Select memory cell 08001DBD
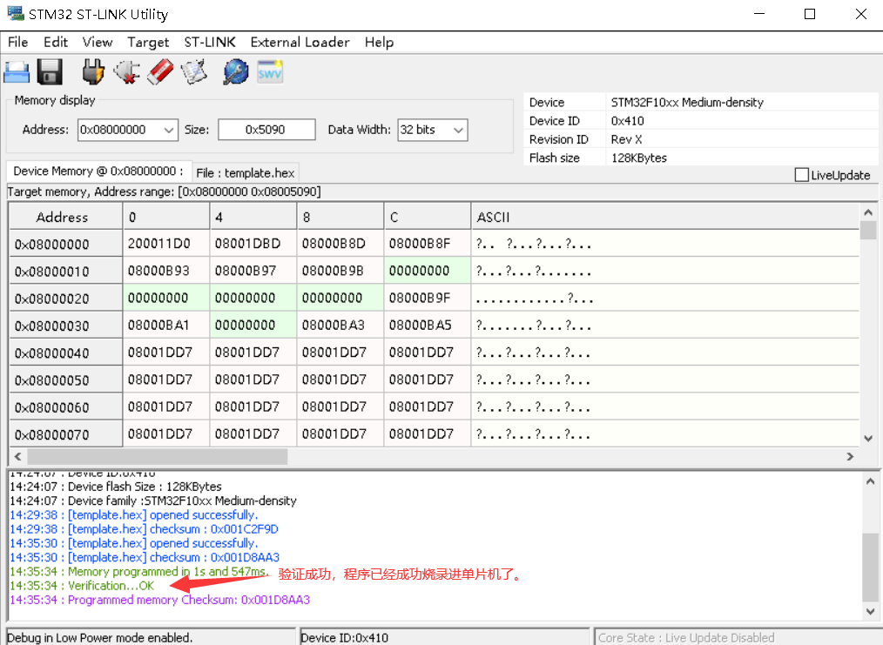 [x=253, y=244]
